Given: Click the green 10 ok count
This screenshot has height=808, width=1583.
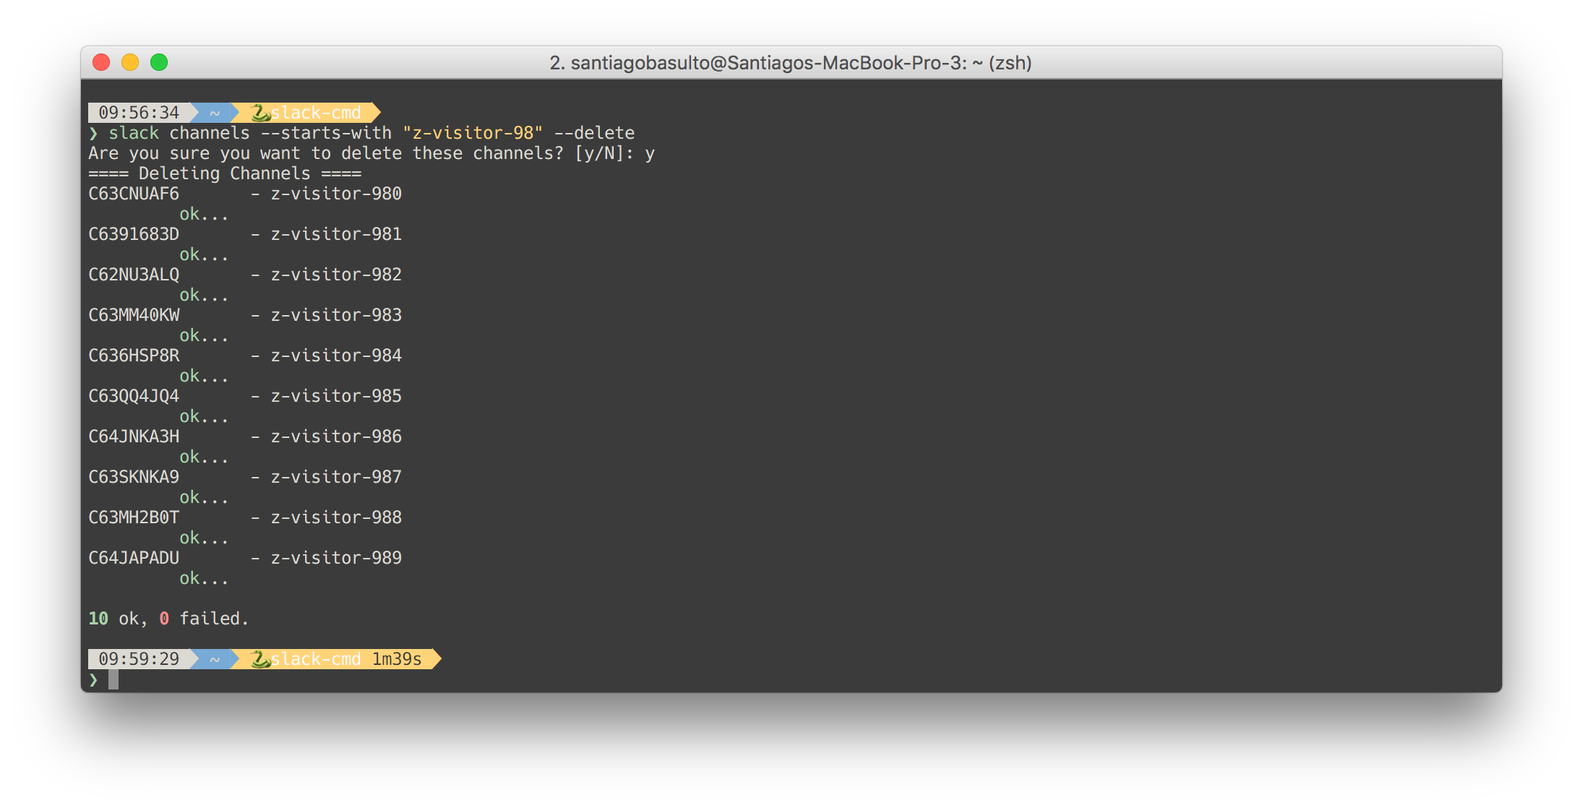Looking at the screenshot, I should (x=98, y=619).
